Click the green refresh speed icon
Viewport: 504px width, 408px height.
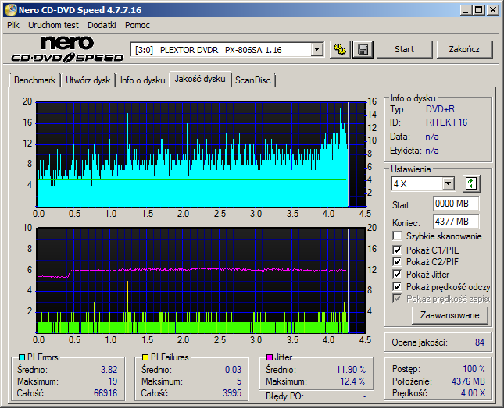(471, 183)
